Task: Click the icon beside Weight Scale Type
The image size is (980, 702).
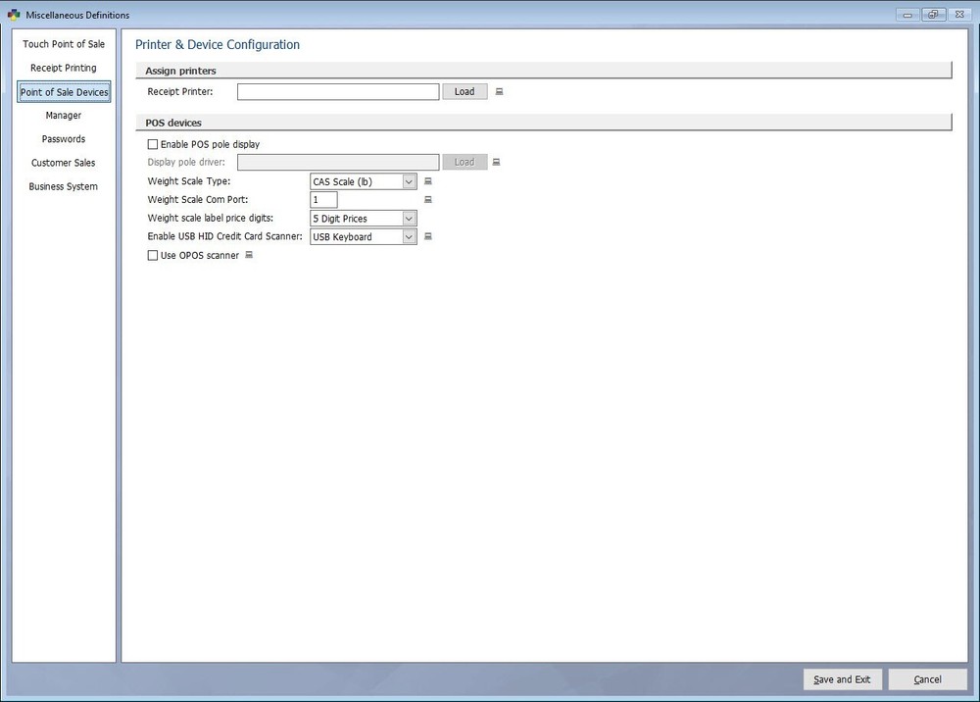Action: coord(428,181)
